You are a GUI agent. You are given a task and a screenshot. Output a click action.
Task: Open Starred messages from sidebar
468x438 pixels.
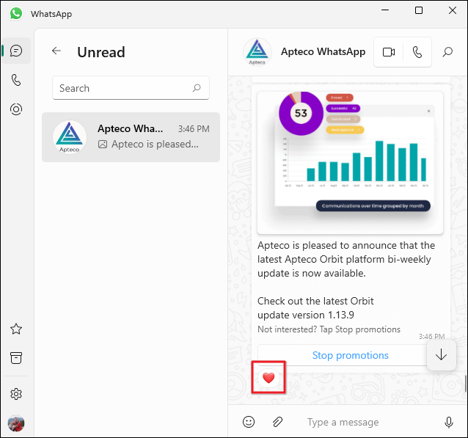click(x=16, y=329)
